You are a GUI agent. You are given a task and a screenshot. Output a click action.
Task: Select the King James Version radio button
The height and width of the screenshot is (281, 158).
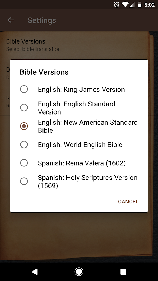[24, 89]
